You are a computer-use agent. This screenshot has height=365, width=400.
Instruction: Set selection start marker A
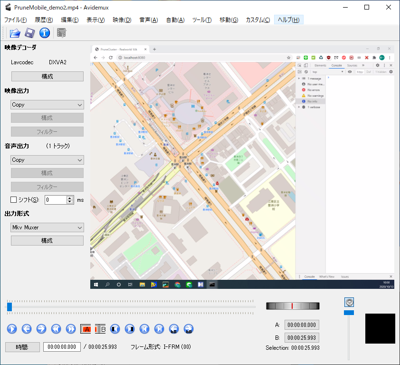86,329
